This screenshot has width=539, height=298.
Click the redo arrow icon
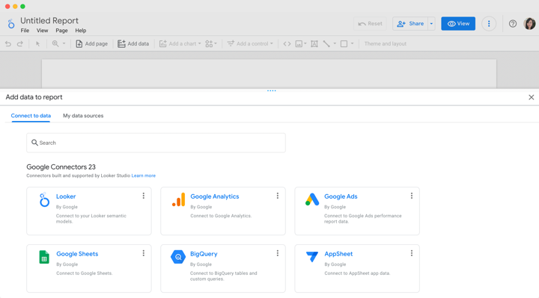20,44
